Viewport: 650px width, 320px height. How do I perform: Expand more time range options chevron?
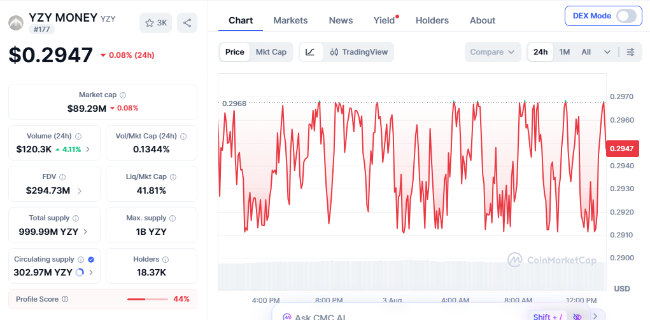pyautogui.click(x=607, y=52)
